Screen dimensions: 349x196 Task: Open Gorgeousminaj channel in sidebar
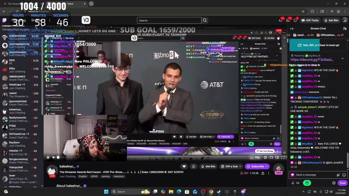[x=21, y=161]
